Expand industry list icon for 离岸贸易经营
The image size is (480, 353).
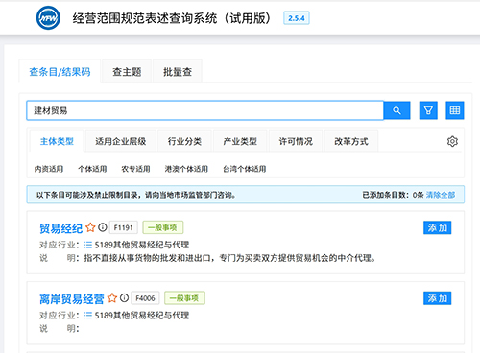87,316
